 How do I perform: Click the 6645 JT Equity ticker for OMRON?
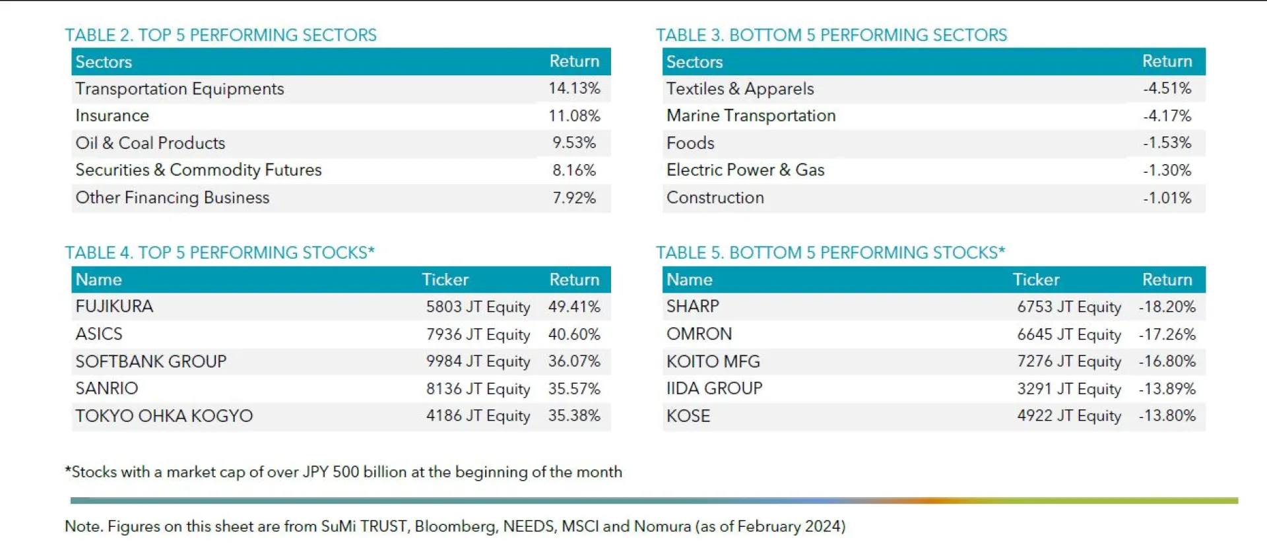(x=1068, y=334)
